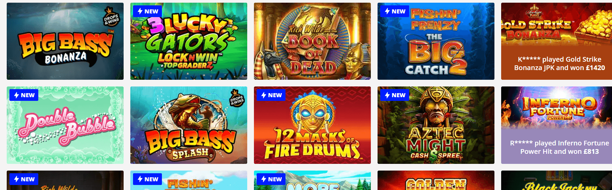Click NEW badge on The Big Catch 2
The width and height of the screenshot is (612, 190).
395,11
